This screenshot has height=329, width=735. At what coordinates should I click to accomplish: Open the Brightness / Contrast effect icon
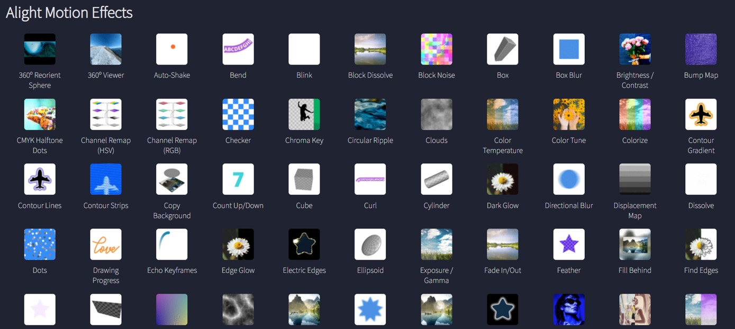click(x=635, y=49)
